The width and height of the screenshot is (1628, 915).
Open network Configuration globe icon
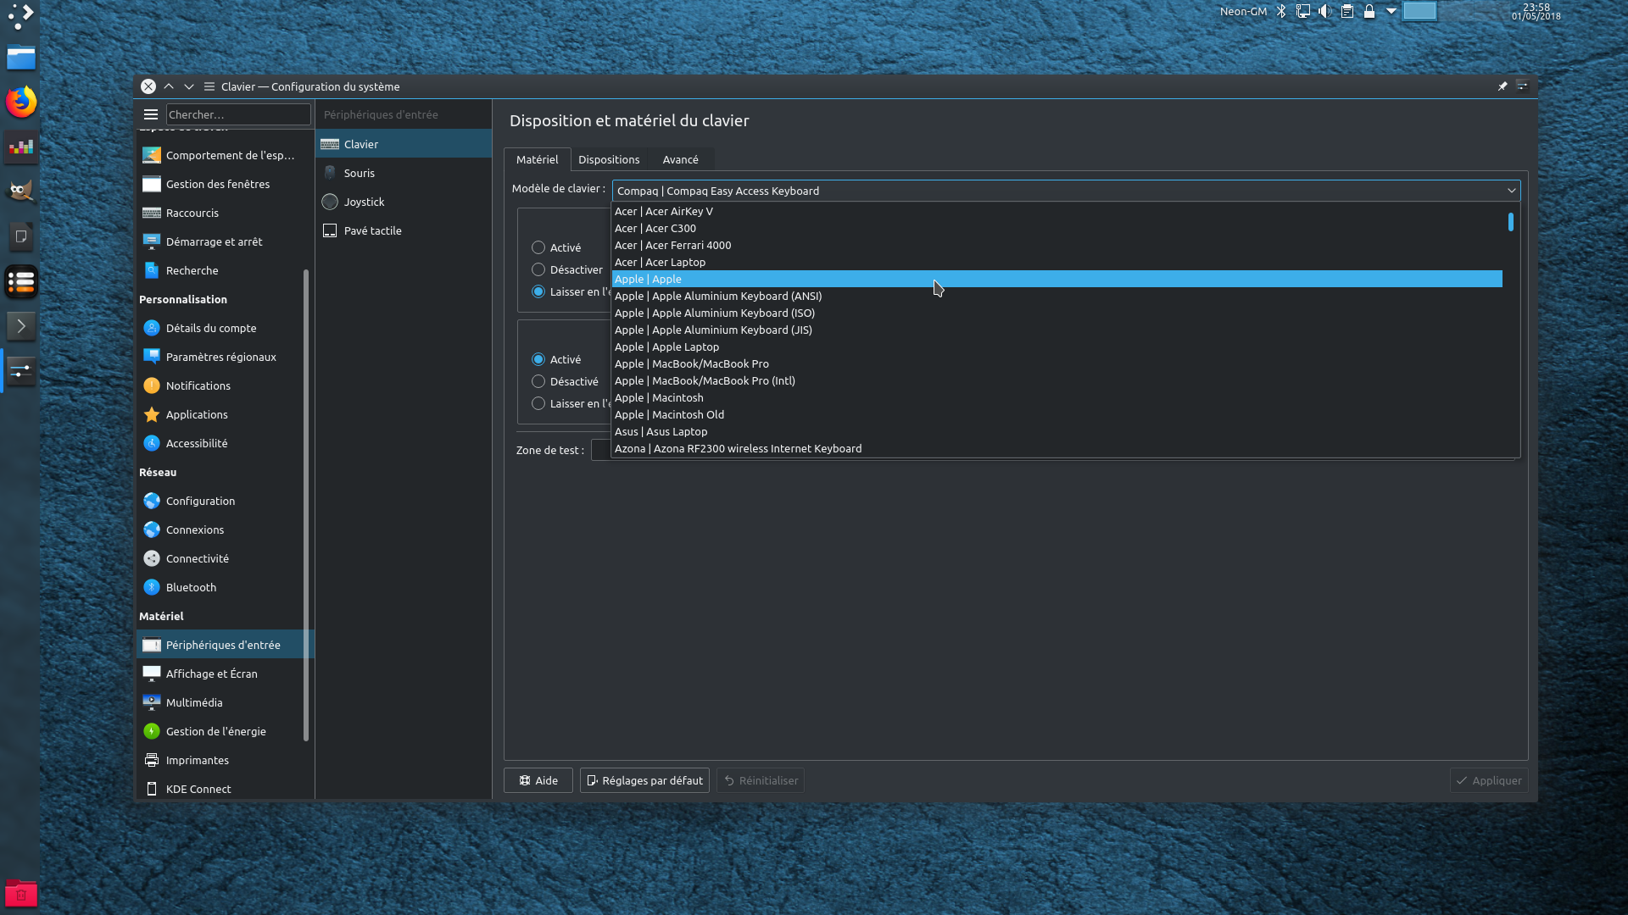tap(152, 501)
